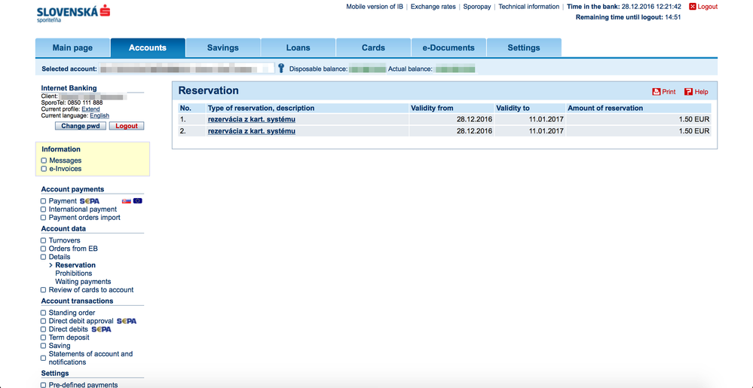Open Messages in the Information box
Screen dimensions: 753x388
66,160
